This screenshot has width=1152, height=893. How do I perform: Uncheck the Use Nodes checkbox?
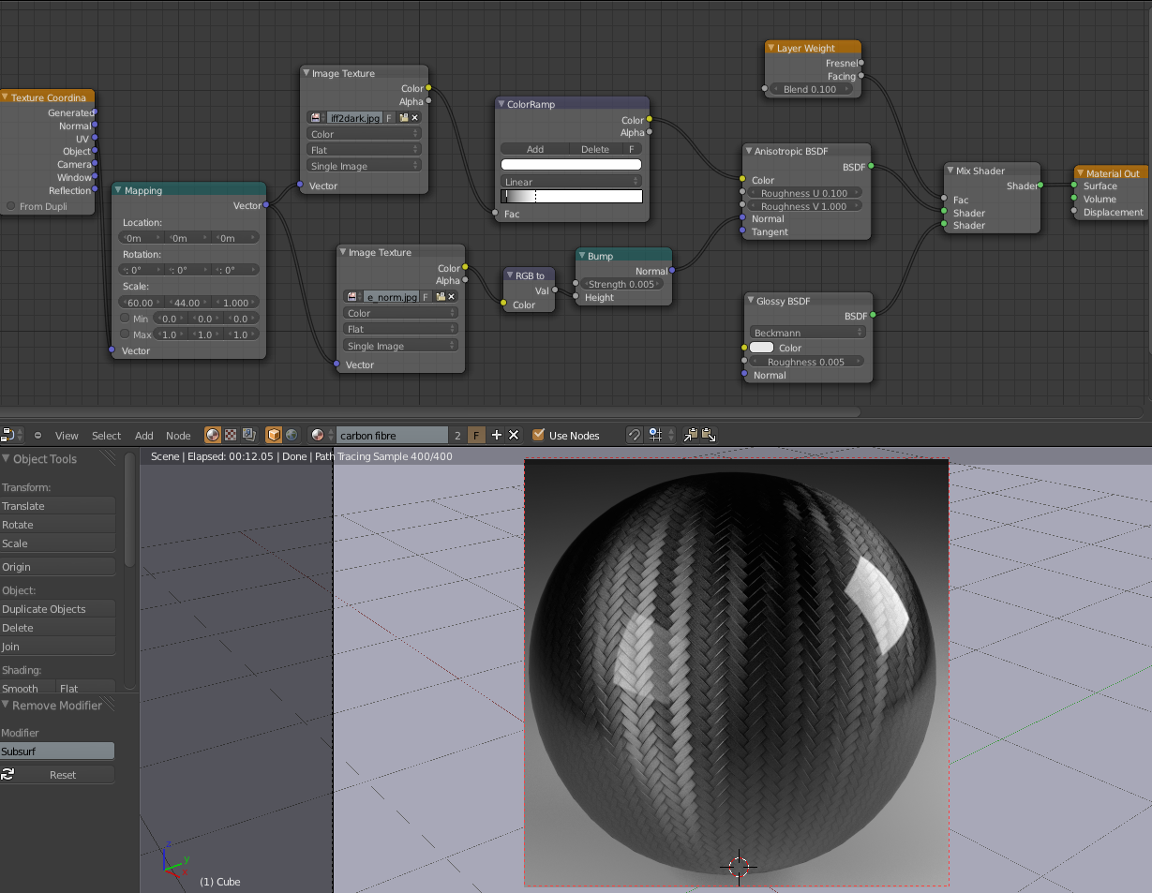(538, 435)
